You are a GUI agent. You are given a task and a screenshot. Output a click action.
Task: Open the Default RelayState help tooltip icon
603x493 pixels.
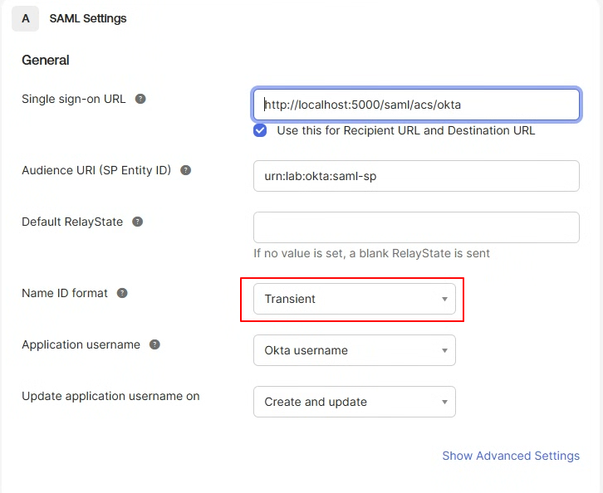138,222
